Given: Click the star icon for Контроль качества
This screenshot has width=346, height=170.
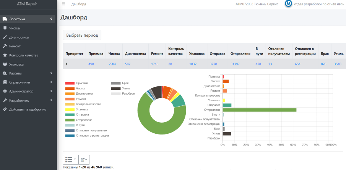Looking at the screenshot, I should click(5, 55).
